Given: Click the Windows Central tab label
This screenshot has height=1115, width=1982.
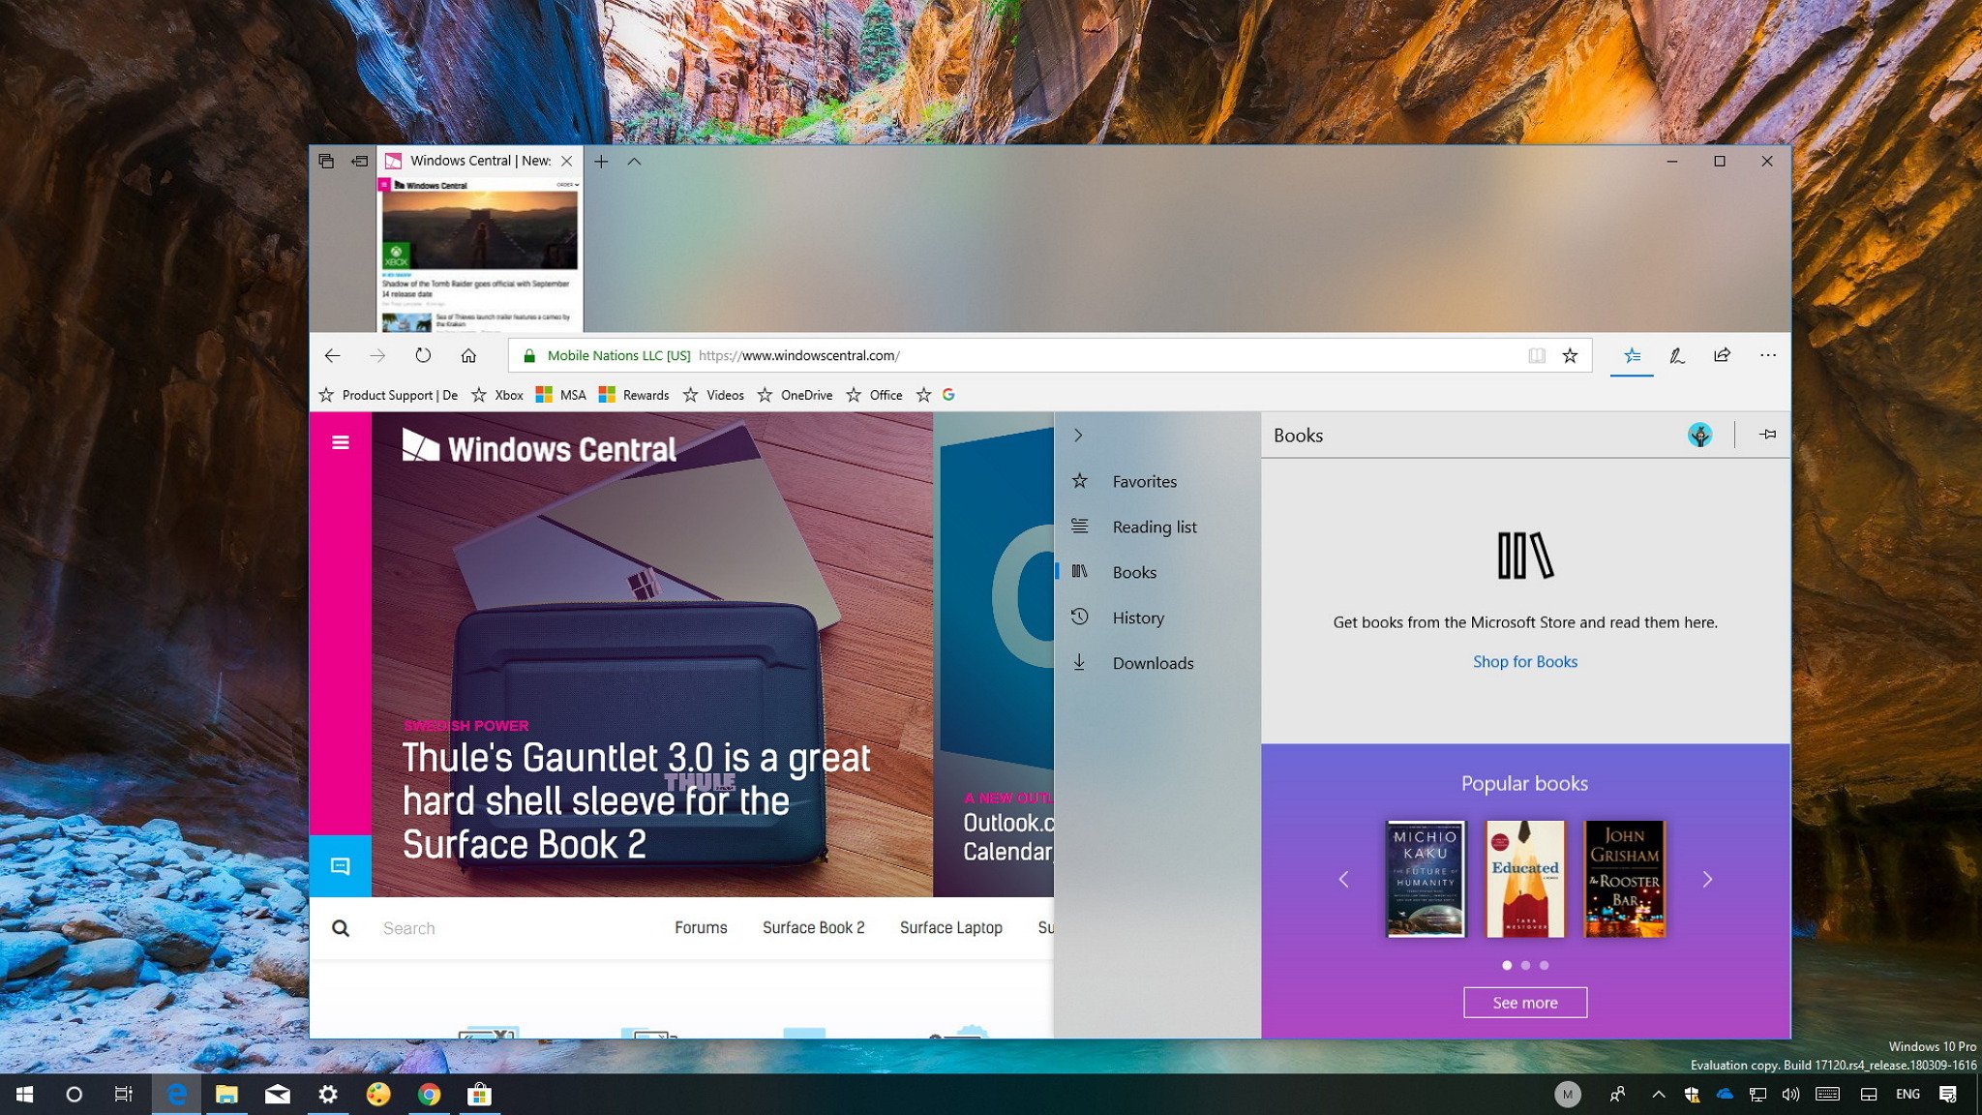Looking at the screenshot, I should pyautogui.click(x=479, y=161).
